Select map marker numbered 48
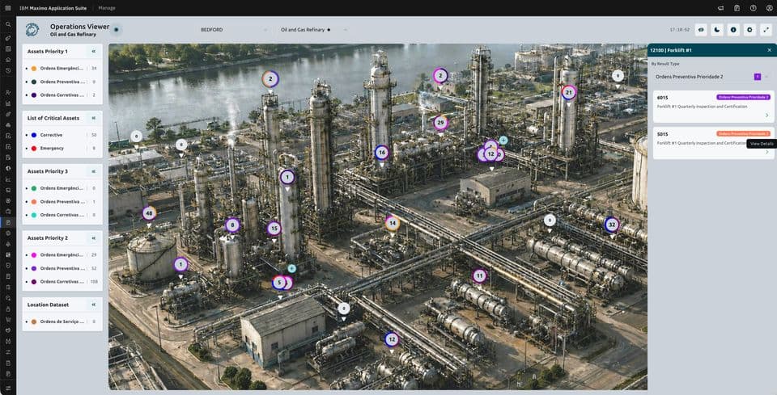The width and height of the screenshot is (777, 395). click(x=149, y=213)
